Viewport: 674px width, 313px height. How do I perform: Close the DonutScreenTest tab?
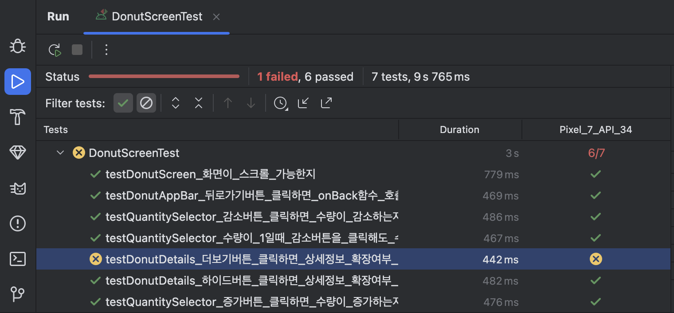tap(216, 17)
